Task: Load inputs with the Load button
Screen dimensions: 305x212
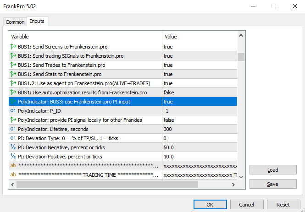Action: coord(273,170)
